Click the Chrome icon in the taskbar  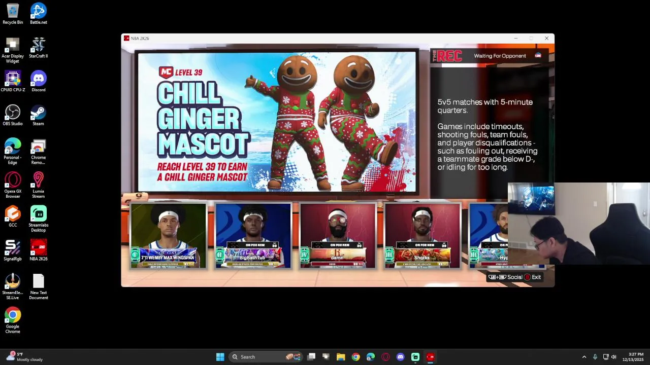(355, 357)
